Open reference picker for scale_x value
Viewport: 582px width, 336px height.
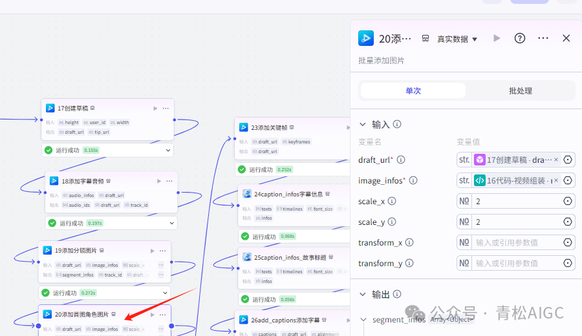pyautogui.click(x=568, y=201)
